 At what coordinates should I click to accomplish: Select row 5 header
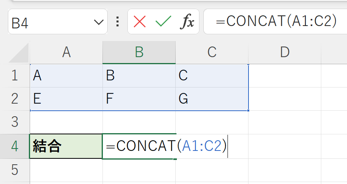point(15,170)
